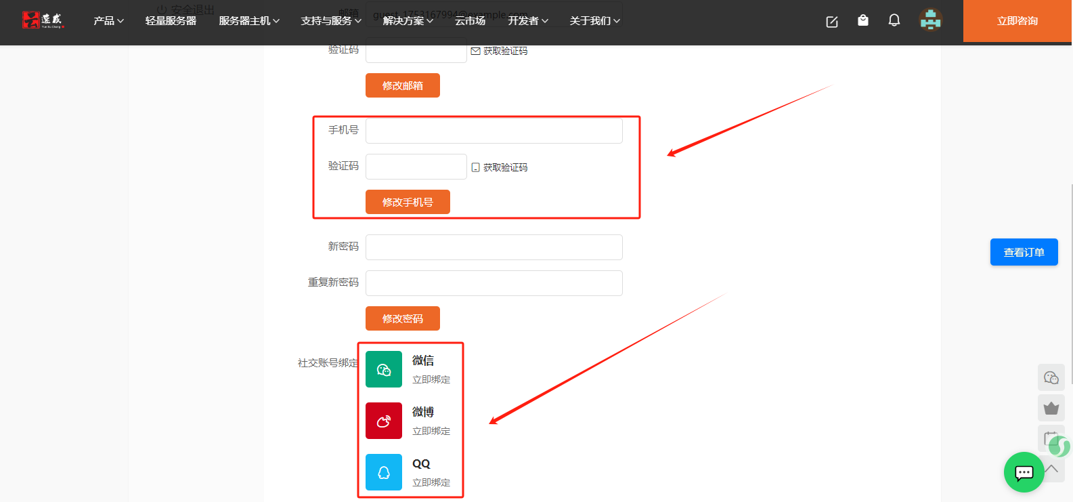Expand the 服务器主机 dropdown menu

pos(248,21)
